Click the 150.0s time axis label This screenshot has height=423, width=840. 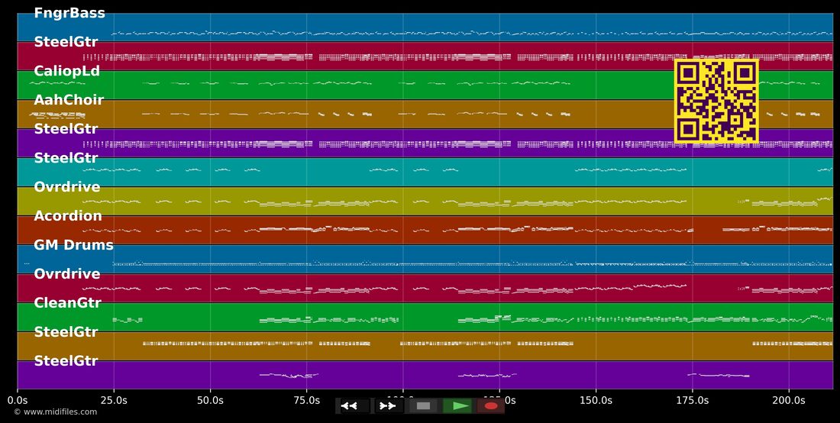coord(596,400)
